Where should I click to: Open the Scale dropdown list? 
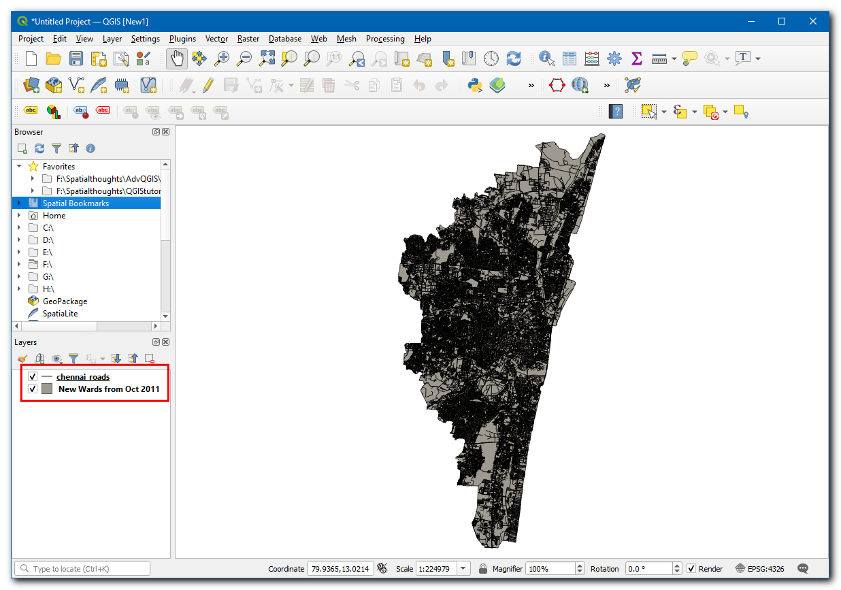[x=463, y=569]
